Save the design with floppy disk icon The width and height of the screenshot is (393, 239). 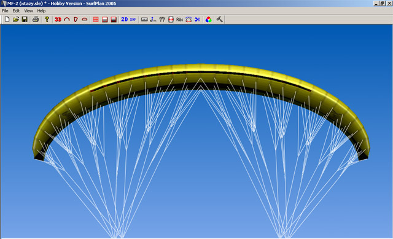coord(25,19)
